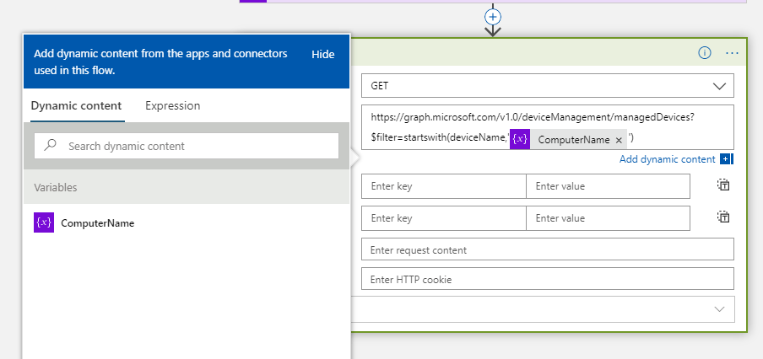Open the action ellipsis menu

(x=732, y=52)
